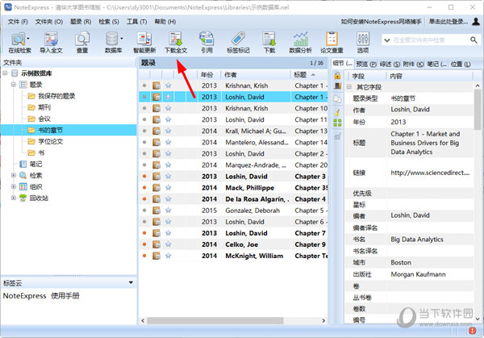Click the green grid icon in detail sidebar

(337, 123)
